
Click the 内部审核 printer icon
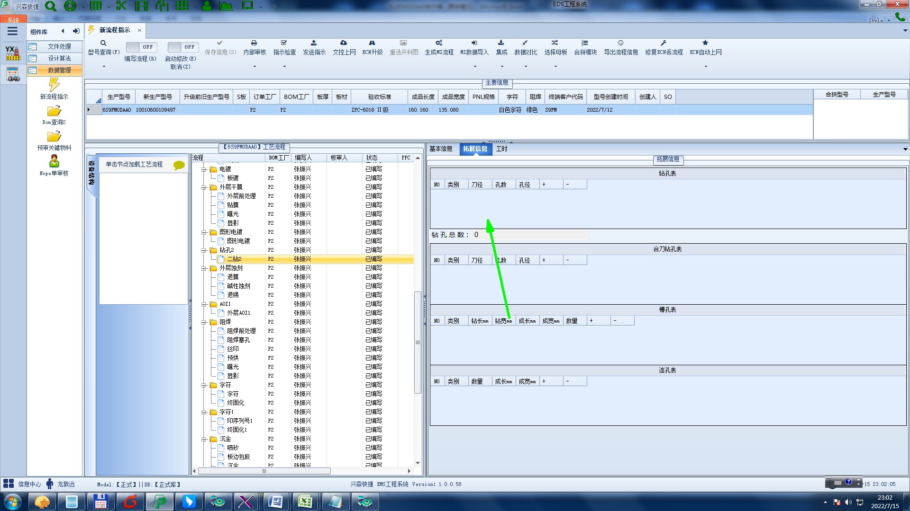tap(254, 43)
